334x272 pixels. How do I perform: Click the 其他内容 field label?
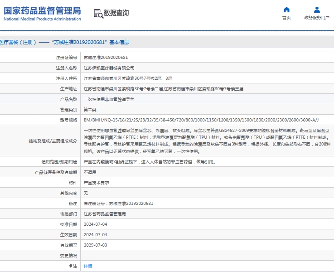[x=68, y=193]
